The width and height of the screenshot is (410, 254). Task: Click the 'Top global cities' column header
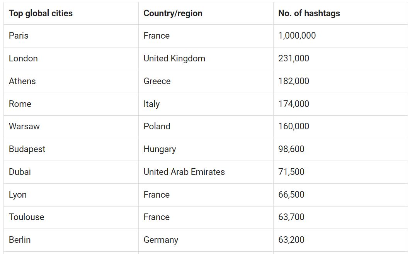click(71, 14)
